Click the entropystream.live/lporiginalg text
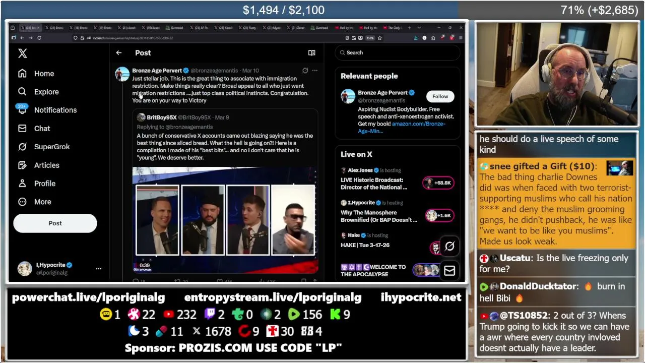The image size is (645, 363). point(273,297)
